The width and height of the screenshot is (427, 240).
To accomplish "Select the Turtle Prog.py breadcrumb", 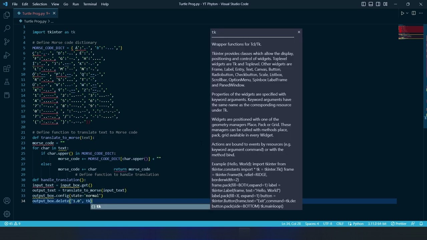I will [x=35, y=21].
